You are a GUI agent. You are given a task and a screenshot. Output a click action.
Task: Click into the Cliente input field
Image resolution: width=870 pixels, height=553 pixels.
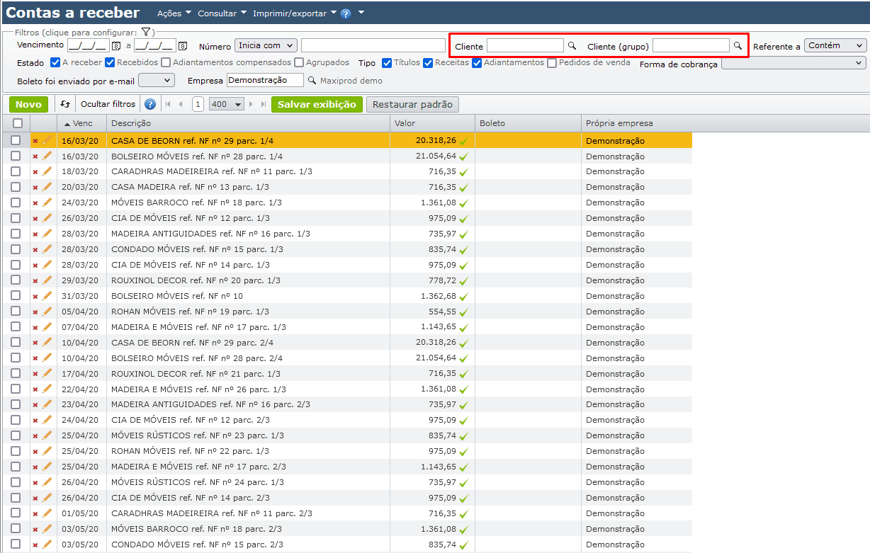525,45
